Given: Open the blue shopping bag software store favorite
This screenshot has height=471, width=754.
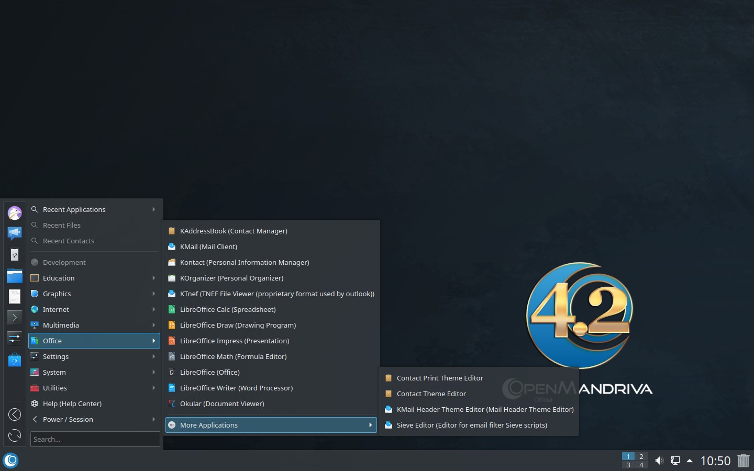Looking at the screenshot, I should [x=15, y=360].
